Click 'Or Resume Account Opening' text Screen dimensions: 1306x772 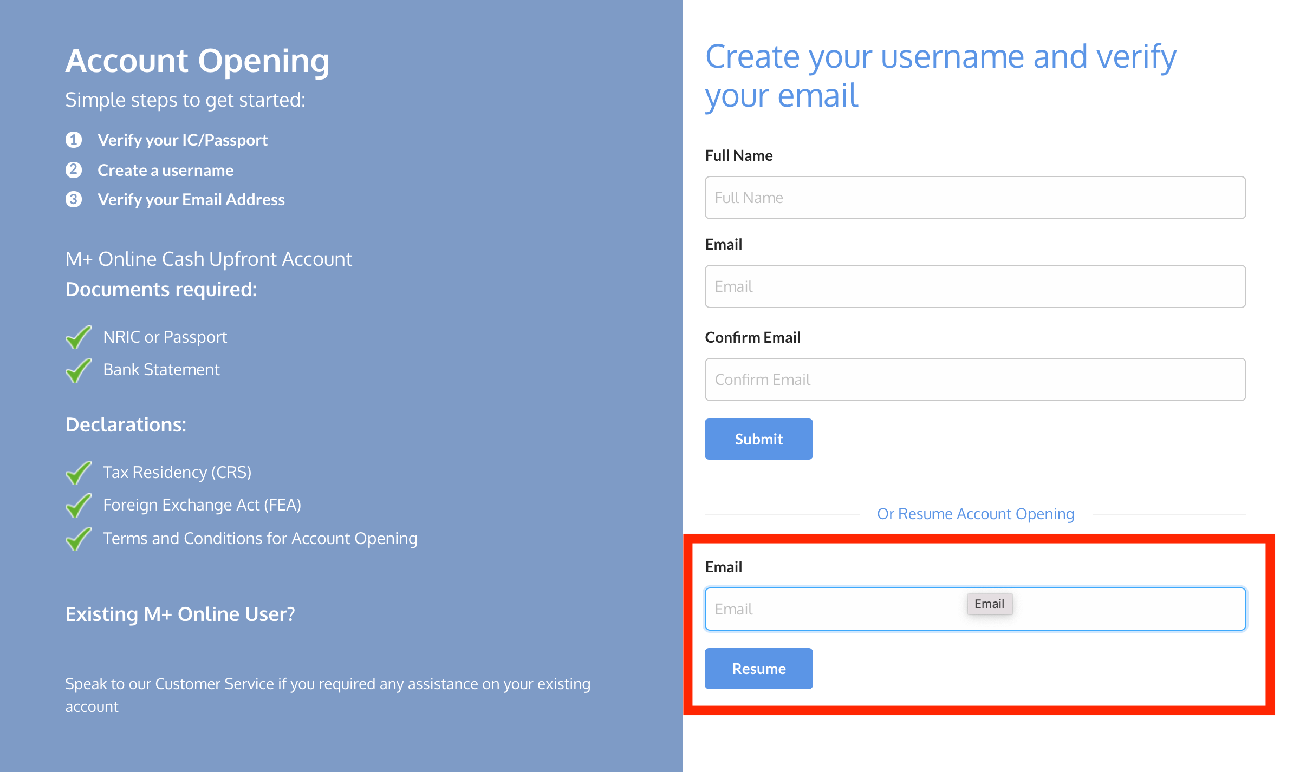[976, 514]
